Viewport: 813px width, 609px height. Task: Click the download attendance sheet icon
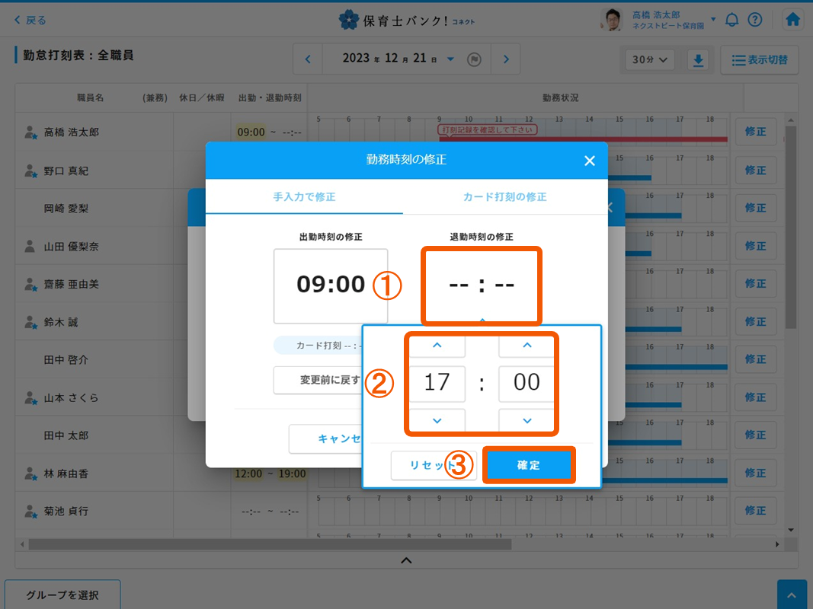698,59
